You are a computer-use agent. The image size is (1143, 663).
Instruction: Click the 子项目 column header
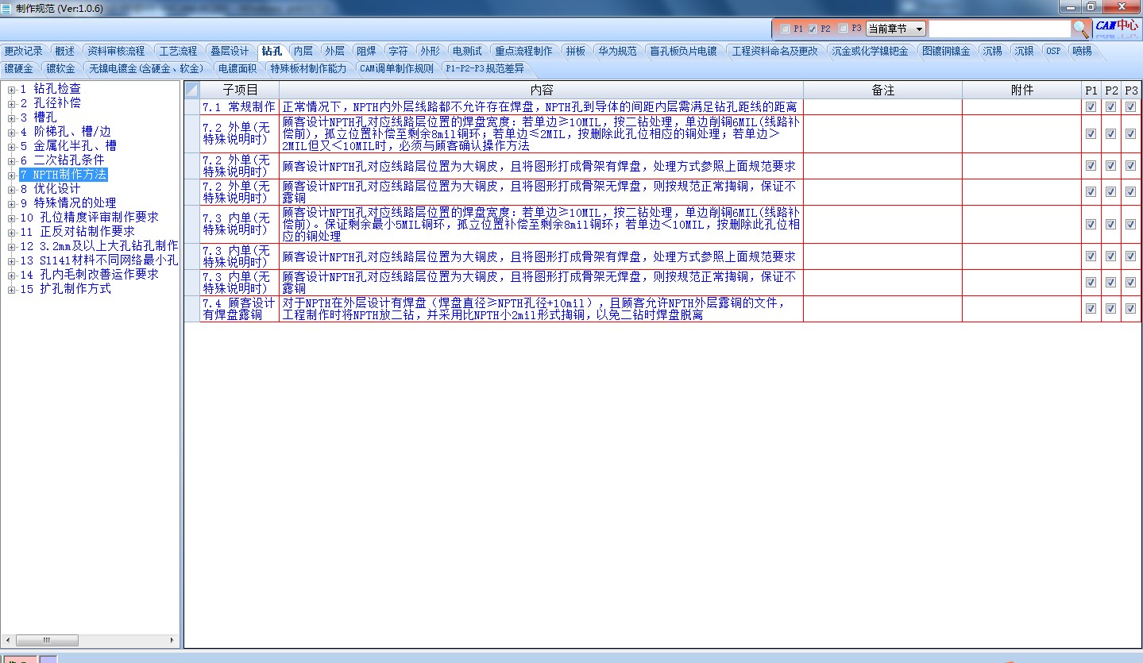pos(239,91)
